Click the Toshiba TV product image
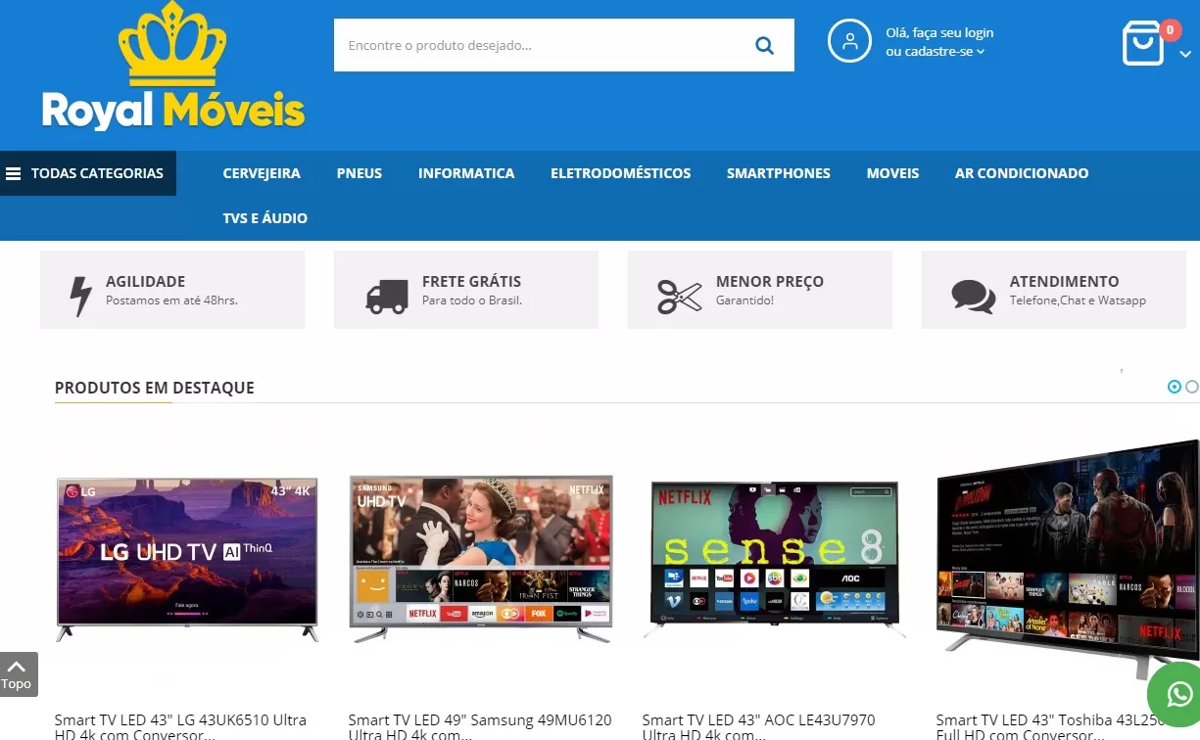Viewport: 1200px width, 740px height. (x=1068, y=559)
